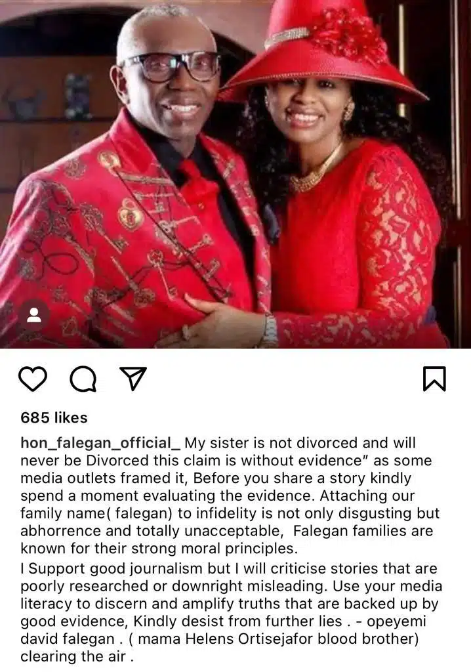Screen dimensions: 471x672
Task: Share the post using paper plane icon
Action: coord(133,379)
